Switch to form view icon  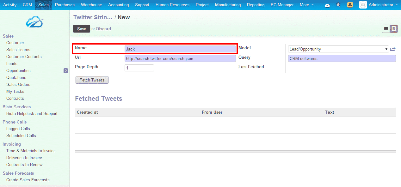394,29
